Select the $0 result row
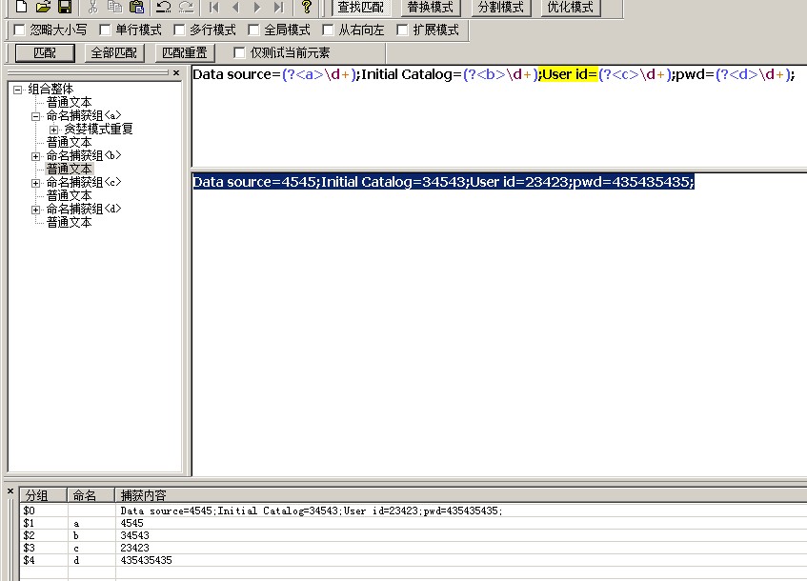Screen dimensions: 807x581 point(414,511)
